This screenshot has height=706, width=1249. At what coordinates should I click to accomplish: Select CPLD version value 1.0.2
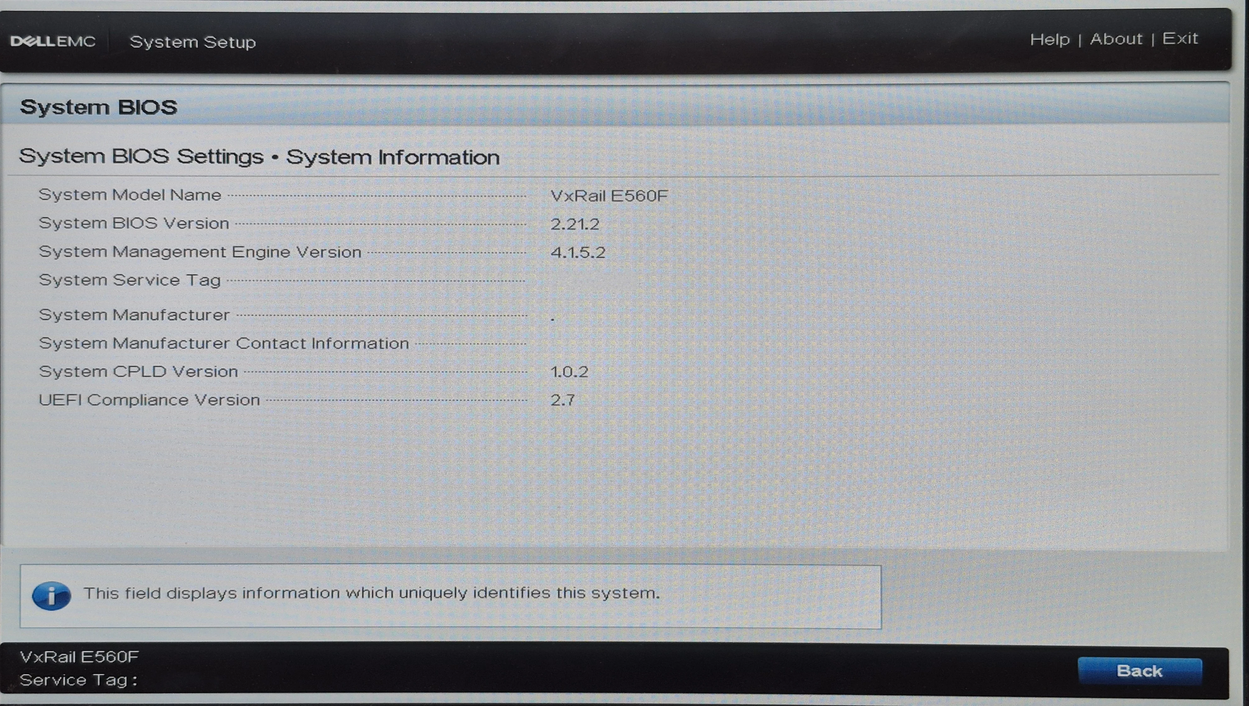(569, 372)
